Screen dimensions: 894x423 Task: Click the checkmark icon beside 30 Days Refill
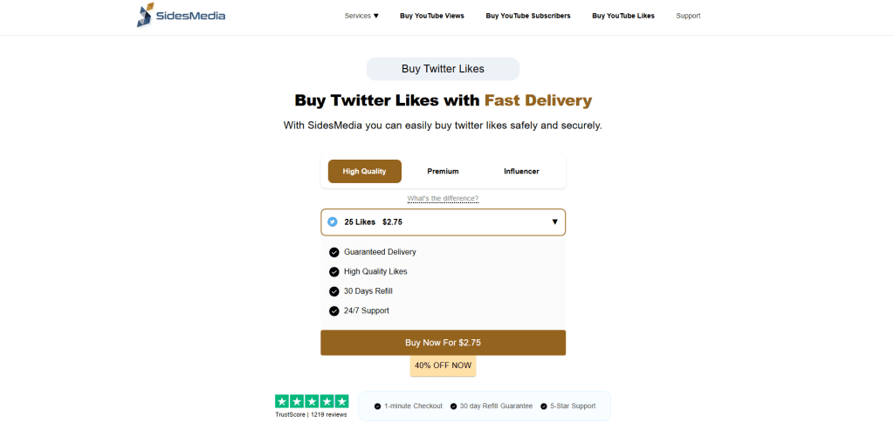334,291
